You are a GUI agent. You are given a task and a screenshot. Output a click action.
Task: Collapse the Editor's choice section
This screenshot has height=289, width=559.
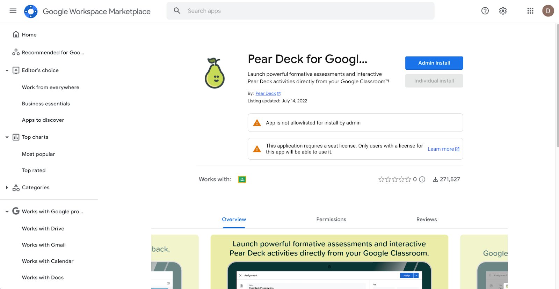point(7,70)
